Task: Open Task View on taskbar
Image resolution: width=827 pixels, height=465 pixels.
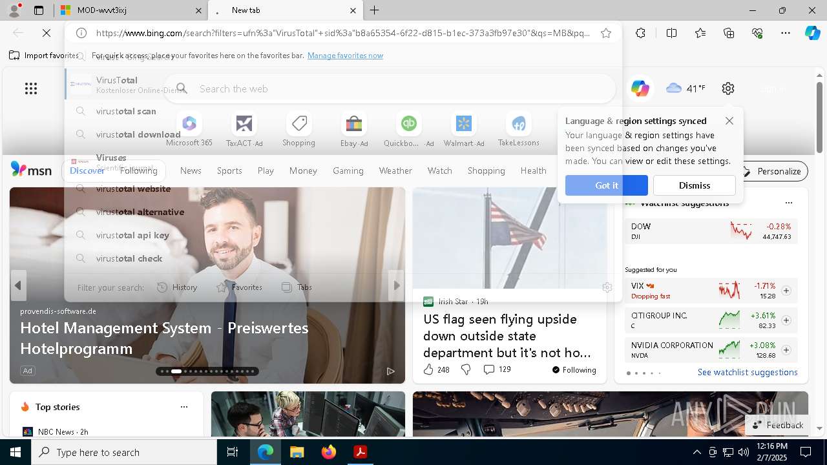Action: (x=233, y=452)
